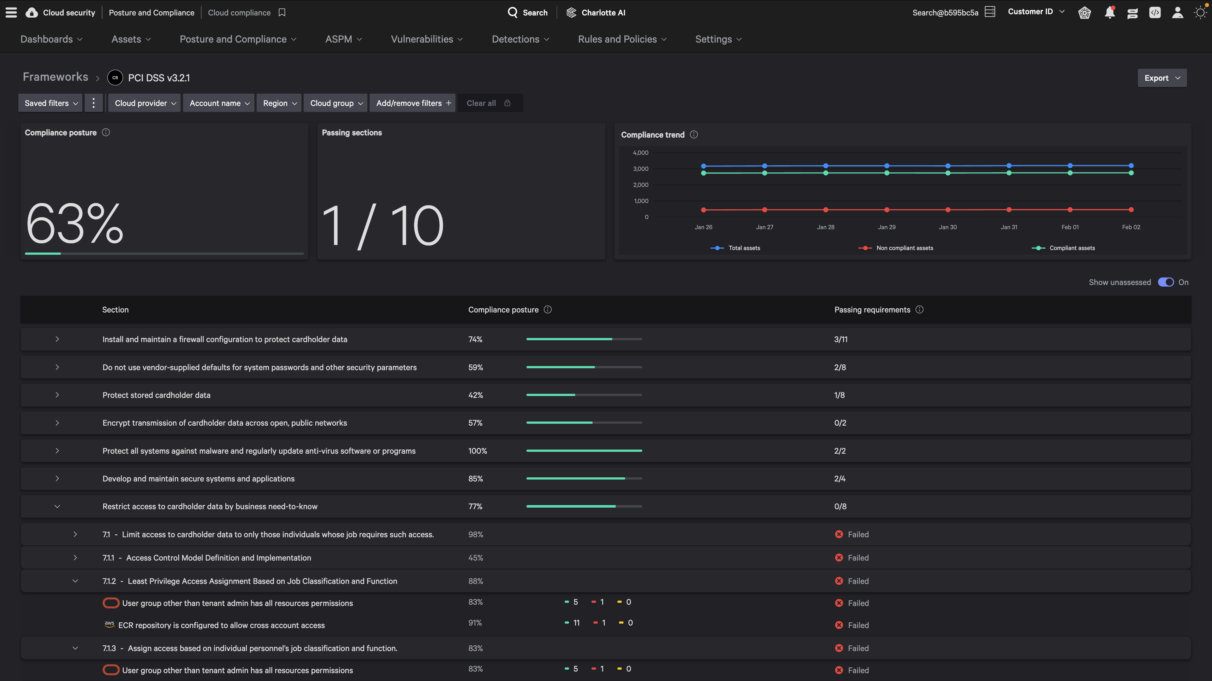Click the Compliance trend info icon
The height and width of the screenshot is (681, 1212).
pos(693,135)
